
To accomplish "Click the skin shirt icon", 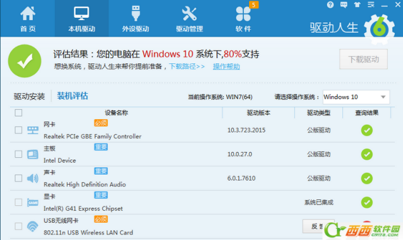I will point(357,4).
